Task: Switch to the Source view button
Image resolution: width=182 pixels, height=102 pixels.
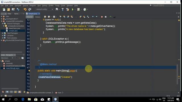Action: coord(30,17)
